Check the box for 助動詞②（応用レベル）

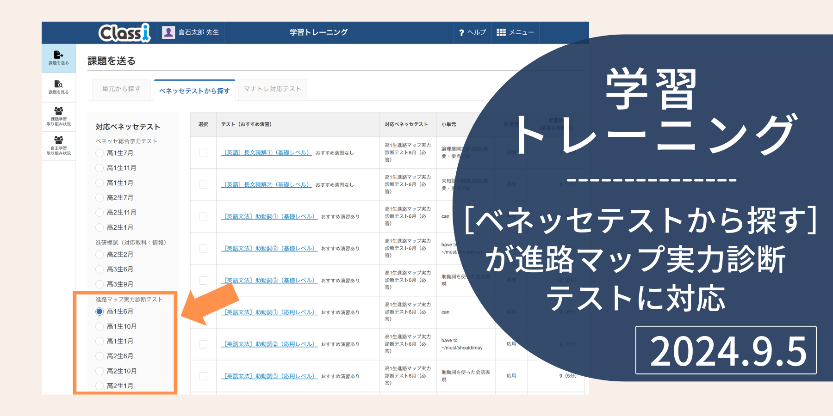tap(203, 344)
